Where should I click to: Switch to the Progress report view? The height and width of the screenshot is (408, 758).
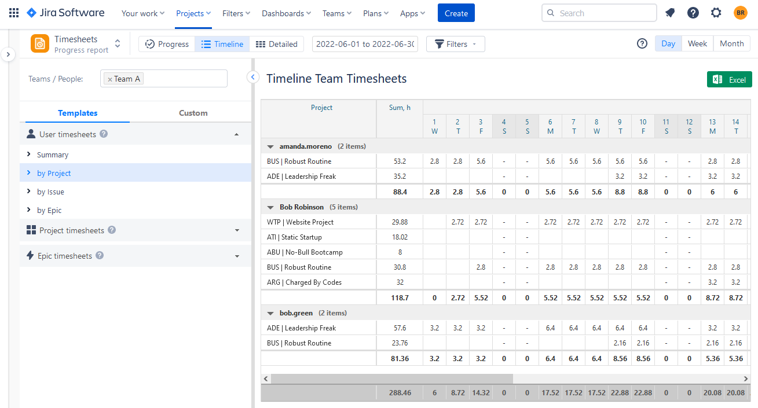[167, 43]
